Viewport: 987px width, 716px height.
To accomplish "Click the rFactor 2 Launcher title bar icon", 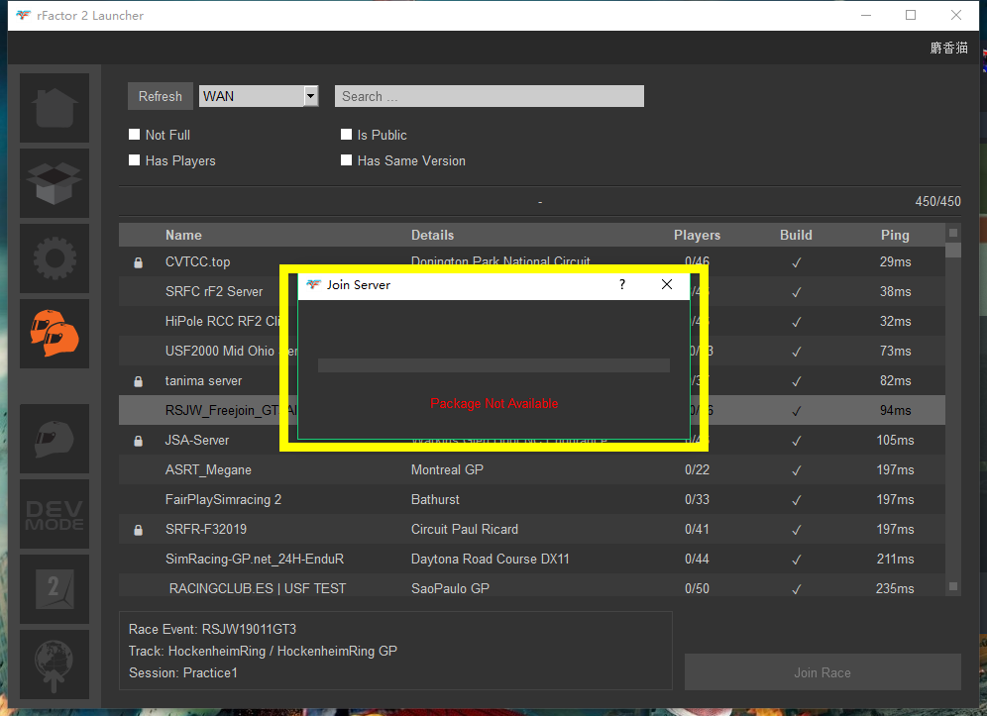I will 24,15.
